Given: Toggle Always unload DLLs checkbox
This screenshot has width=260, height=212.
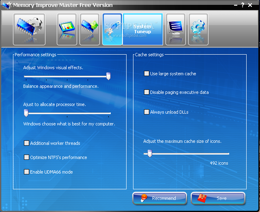Looking at the screenshot, I should coord(146,112).
